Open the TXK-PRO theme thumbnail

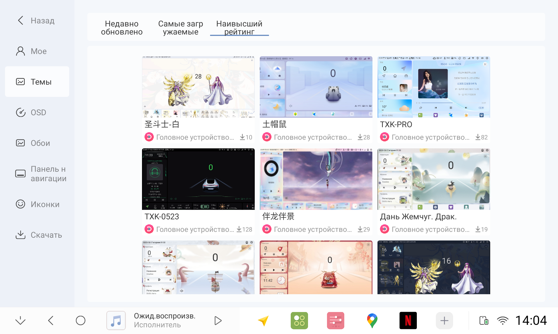[434, 87]
